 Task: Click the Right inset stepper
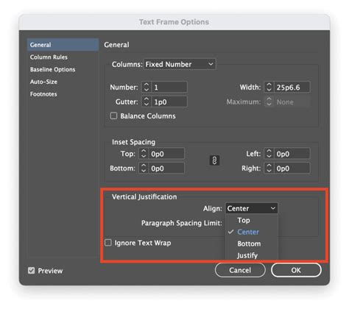269,168
